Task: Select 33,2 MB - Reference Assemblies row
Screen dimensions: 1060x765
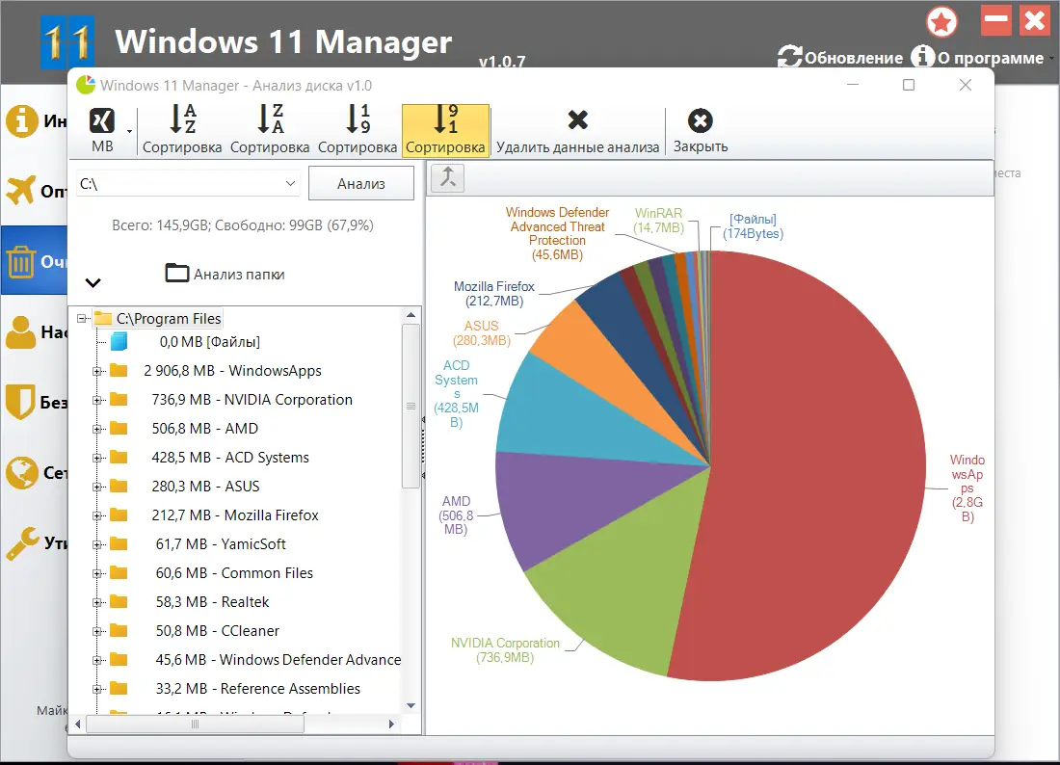Action: tap(257, 689)
